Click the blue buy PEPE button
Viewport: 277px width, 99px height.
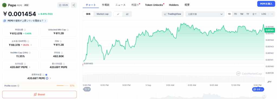(266, 4)
